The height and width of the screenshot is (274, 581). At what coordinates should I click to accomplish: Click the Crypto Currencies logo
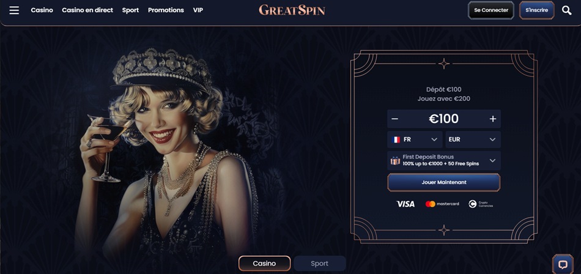481,204
